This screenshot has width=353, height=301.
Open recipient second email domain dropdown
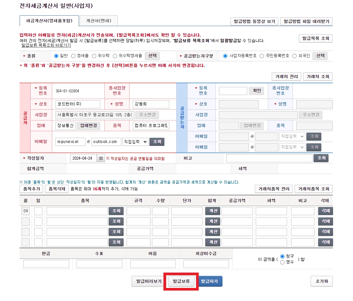click(292, 147)
